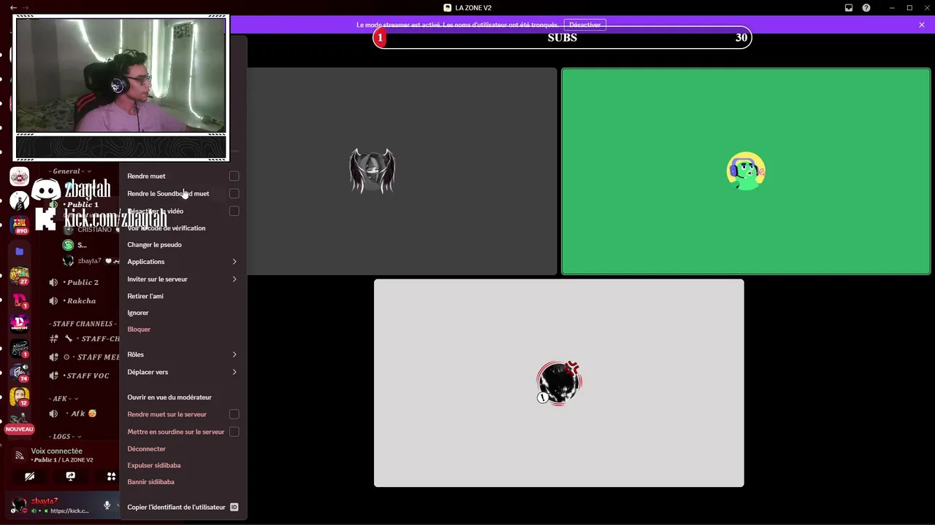935x525 pixels.
Task: Mute microphone in user panel
Action: pyautogui.click(x=107, y=505)
